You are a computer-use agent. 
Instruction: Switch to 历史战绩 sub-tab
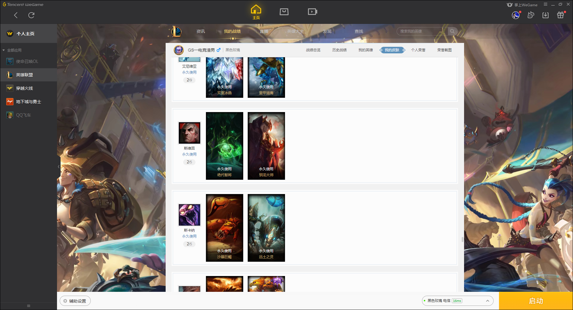point(339,50)
